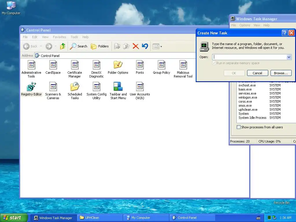Screen dimensions: 296x222
Task: Open My Computer desktop icon
Action: [11, 8]
